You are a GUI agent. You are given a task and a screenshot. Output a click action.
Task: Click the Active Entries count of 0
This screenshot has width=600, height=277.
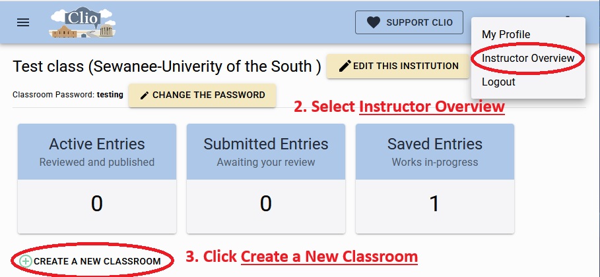pos(97,204)
